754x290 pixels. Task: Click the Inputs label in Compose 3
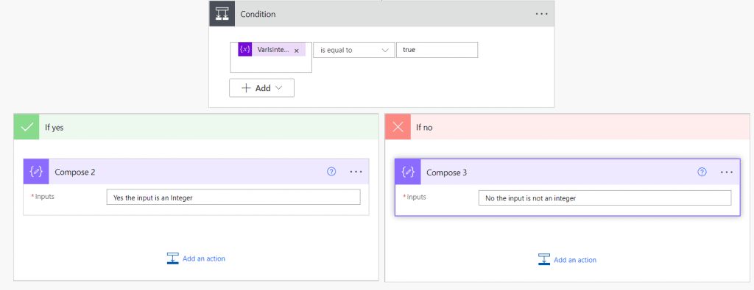[417, 197]
